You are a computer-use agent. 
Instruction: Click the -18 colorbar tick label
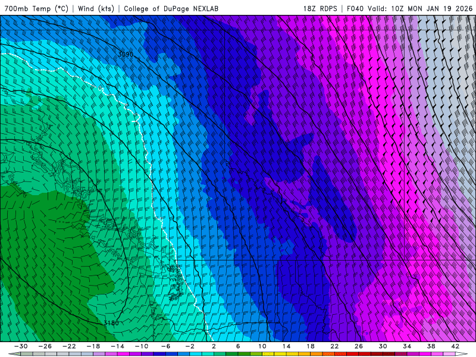(x=93, y=346)
